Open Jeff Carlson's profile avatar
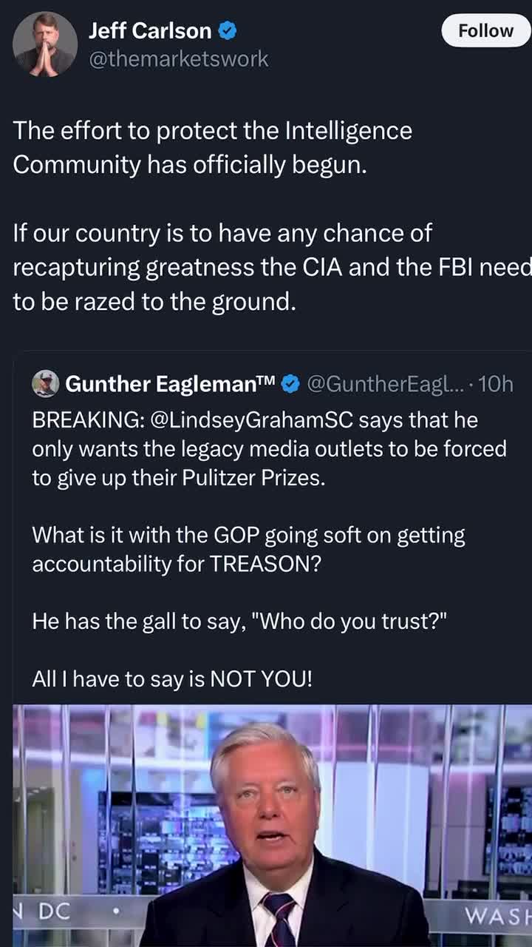The image size is (532, 947). point(45,44)
